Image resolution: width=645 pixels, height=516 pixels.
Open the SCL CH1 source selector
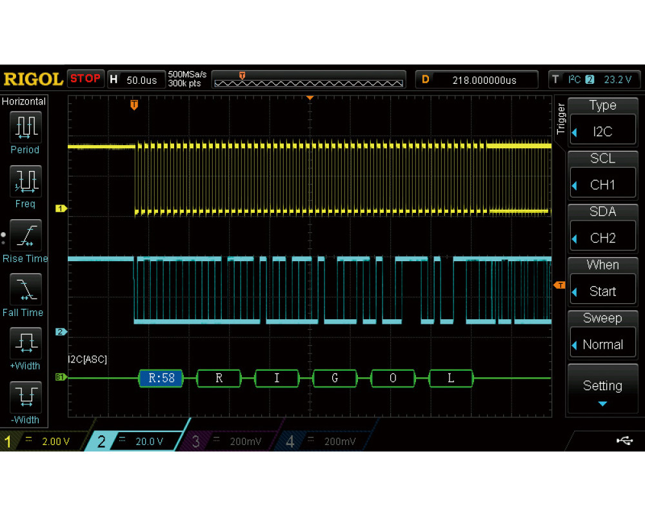(602, 174)
